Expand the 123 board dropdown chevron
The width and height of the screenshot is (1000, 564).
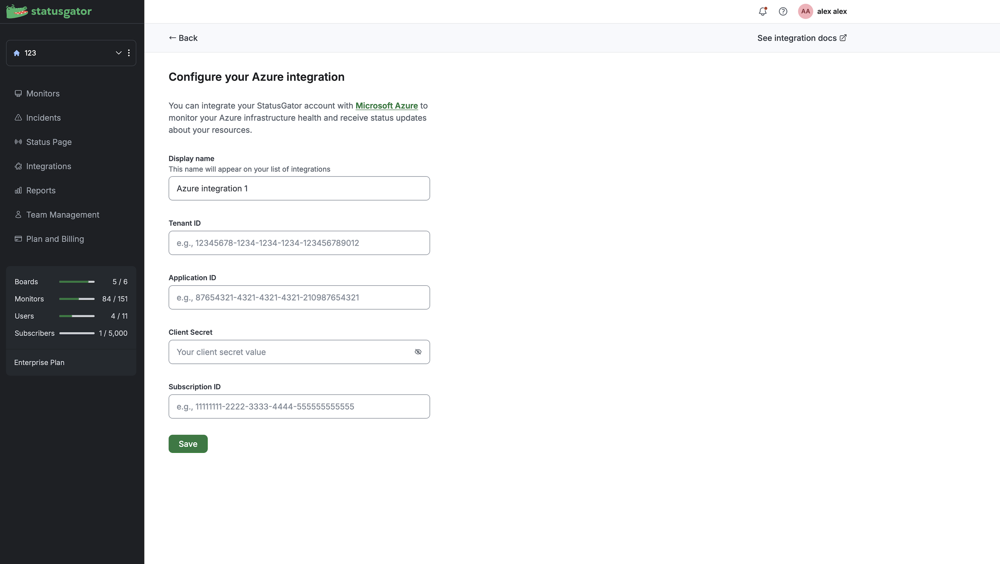[119, 53]
